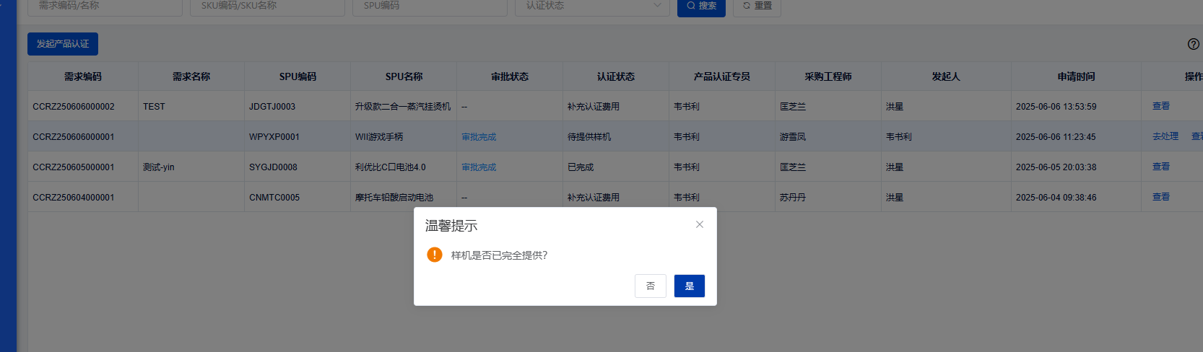This screenshot has height=352, width=1203.
Task: Click 去处理 link for WPYXP0001 row
Action: tap(1165, 136)
